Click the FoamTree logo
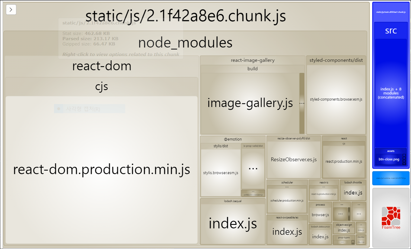Image resolution: width=411 pixels, height=249 pixels. point(391,218)
